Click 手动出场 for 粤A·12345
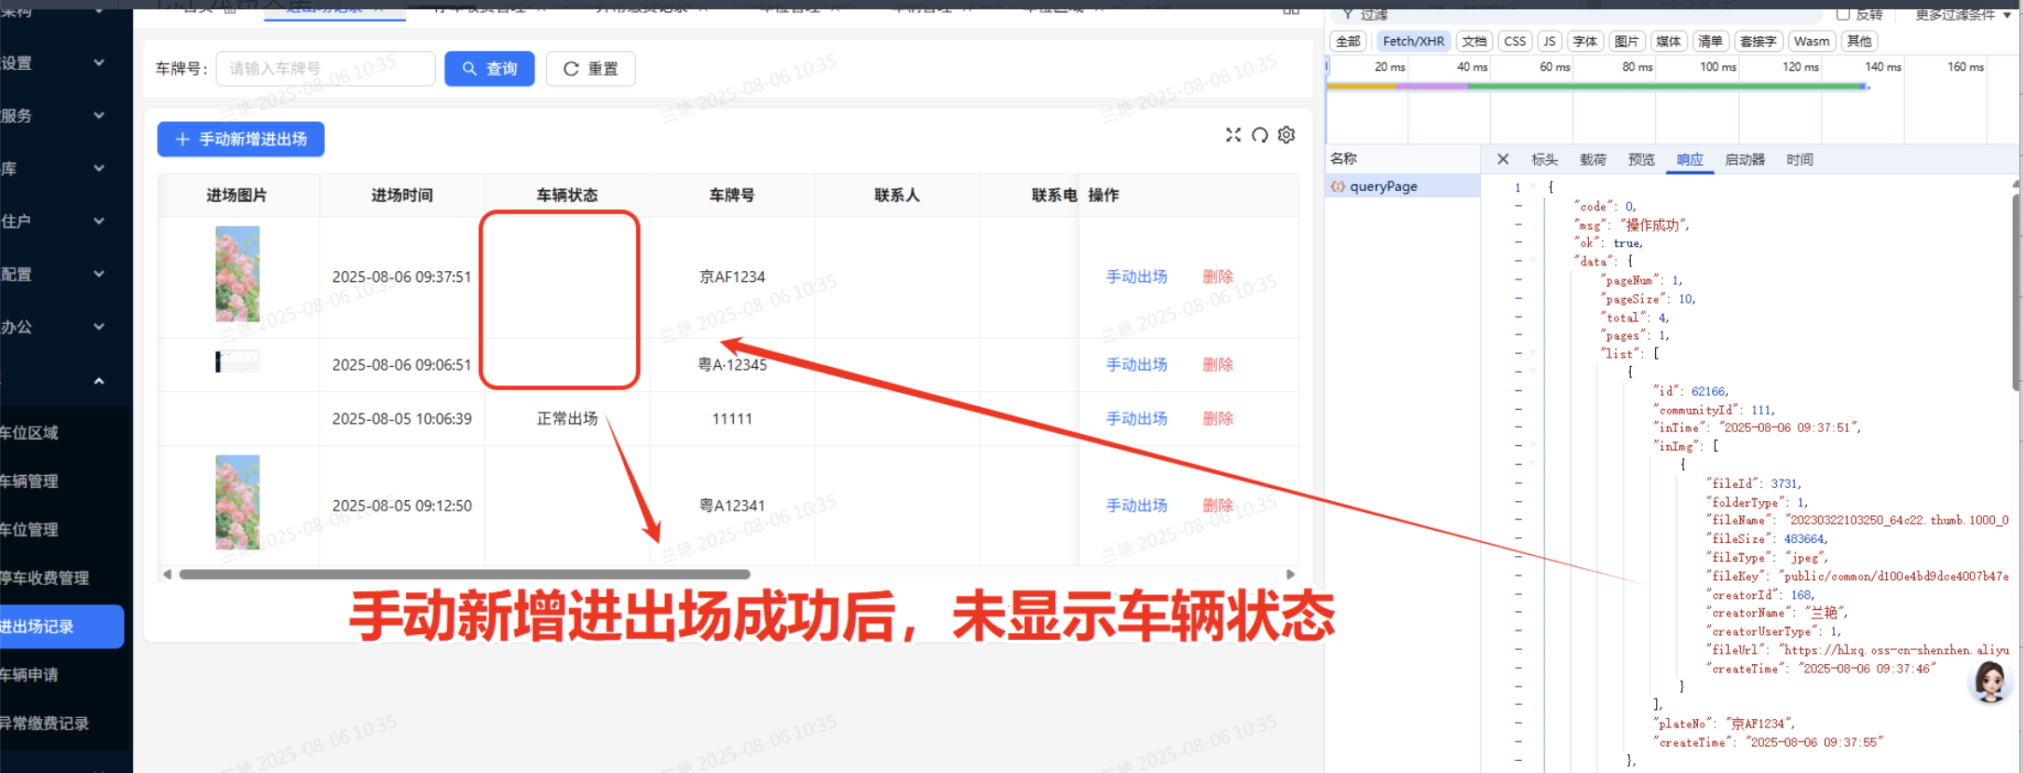Viewport: 2023px width, 773px height. point(1136,364)
